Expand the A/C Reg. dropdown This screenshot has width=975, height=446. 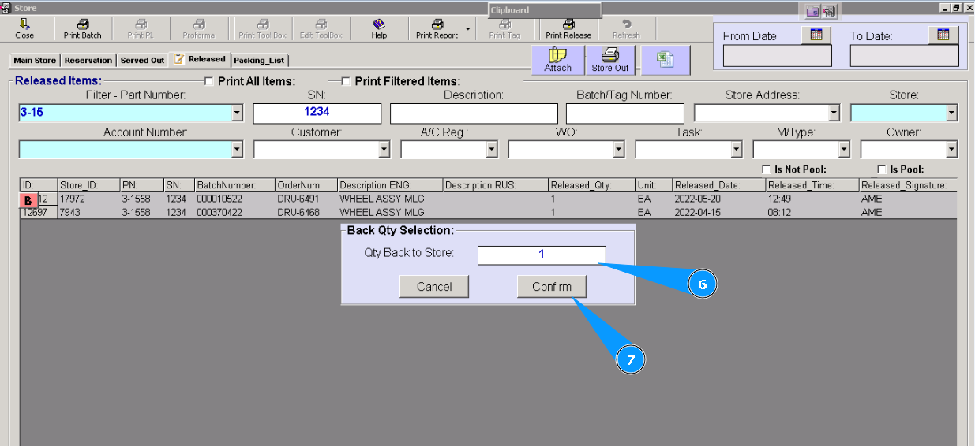(492, 149)
